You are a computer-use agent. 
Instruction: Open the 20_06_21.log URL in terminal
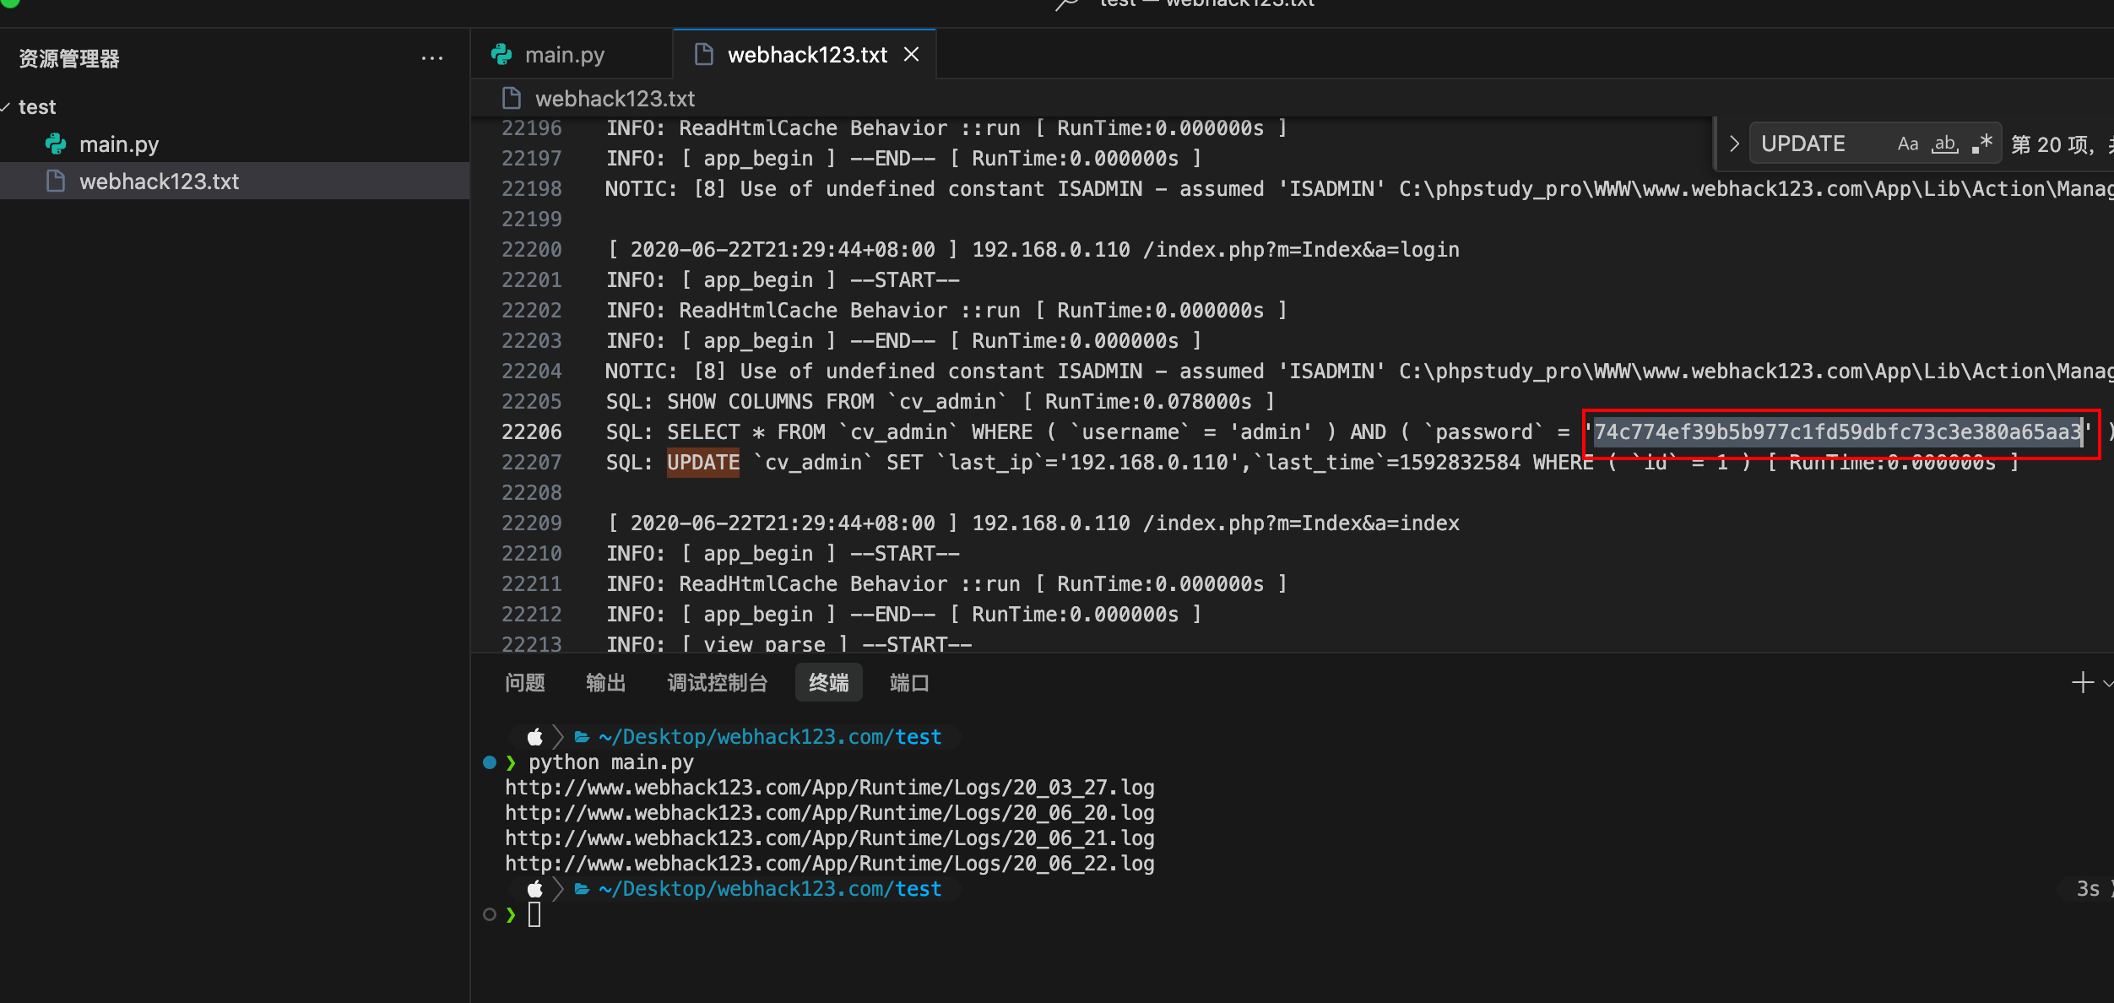click(830, 838)
